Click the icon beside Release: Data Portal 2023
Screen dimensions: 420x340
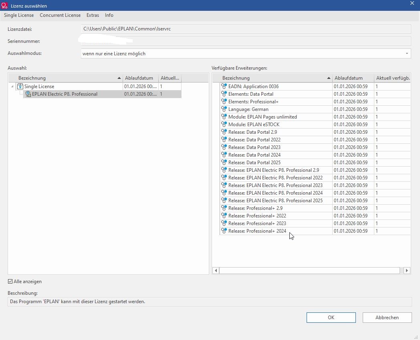click(x=224, y=147)
